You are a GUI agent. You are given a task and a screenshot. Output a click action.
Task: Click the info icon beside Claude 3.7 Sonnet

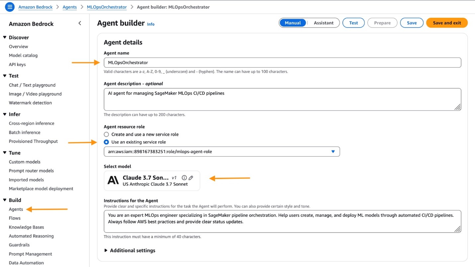pyautogui.click(x=184, y=177)
